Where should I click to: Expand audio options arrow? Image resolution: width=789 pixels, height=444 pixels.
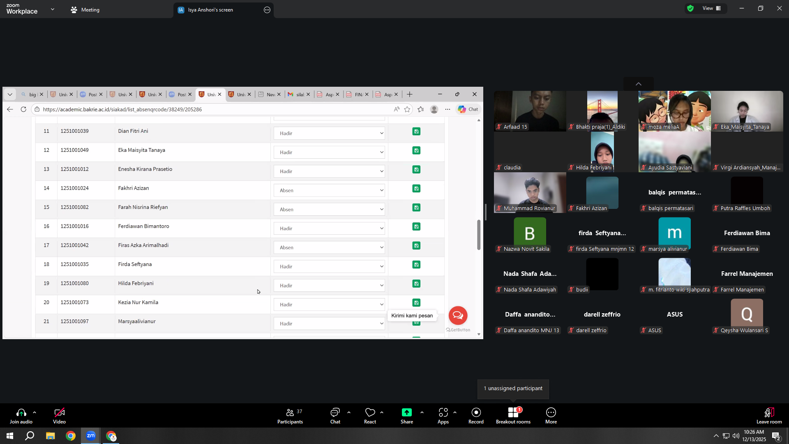click(35, 412)
